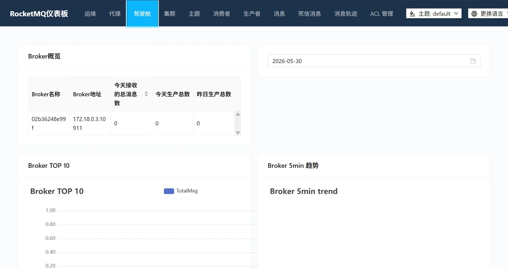This screenshot has width=508, height=269.
Task: Click the 今天生产总数 column header
Action: coord(173,94)
